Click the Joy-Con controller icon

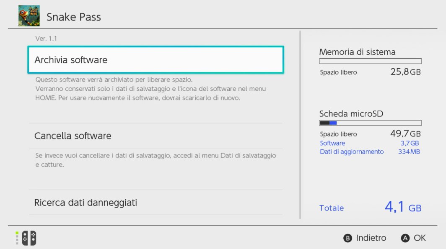point(29,238)
